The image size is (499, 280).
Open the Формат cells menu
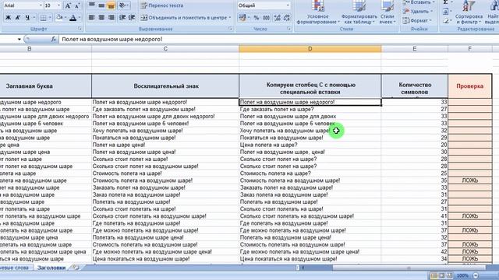[417, 21]
